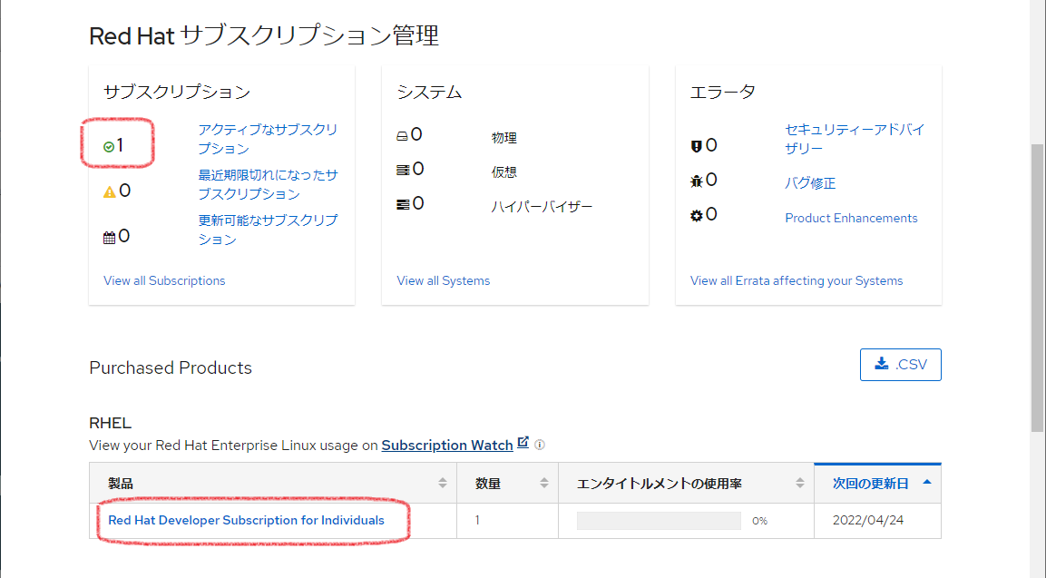Click the page vertical scrollbar
The height and width of the screenshot is (578, 1046).
point(1037,289)
